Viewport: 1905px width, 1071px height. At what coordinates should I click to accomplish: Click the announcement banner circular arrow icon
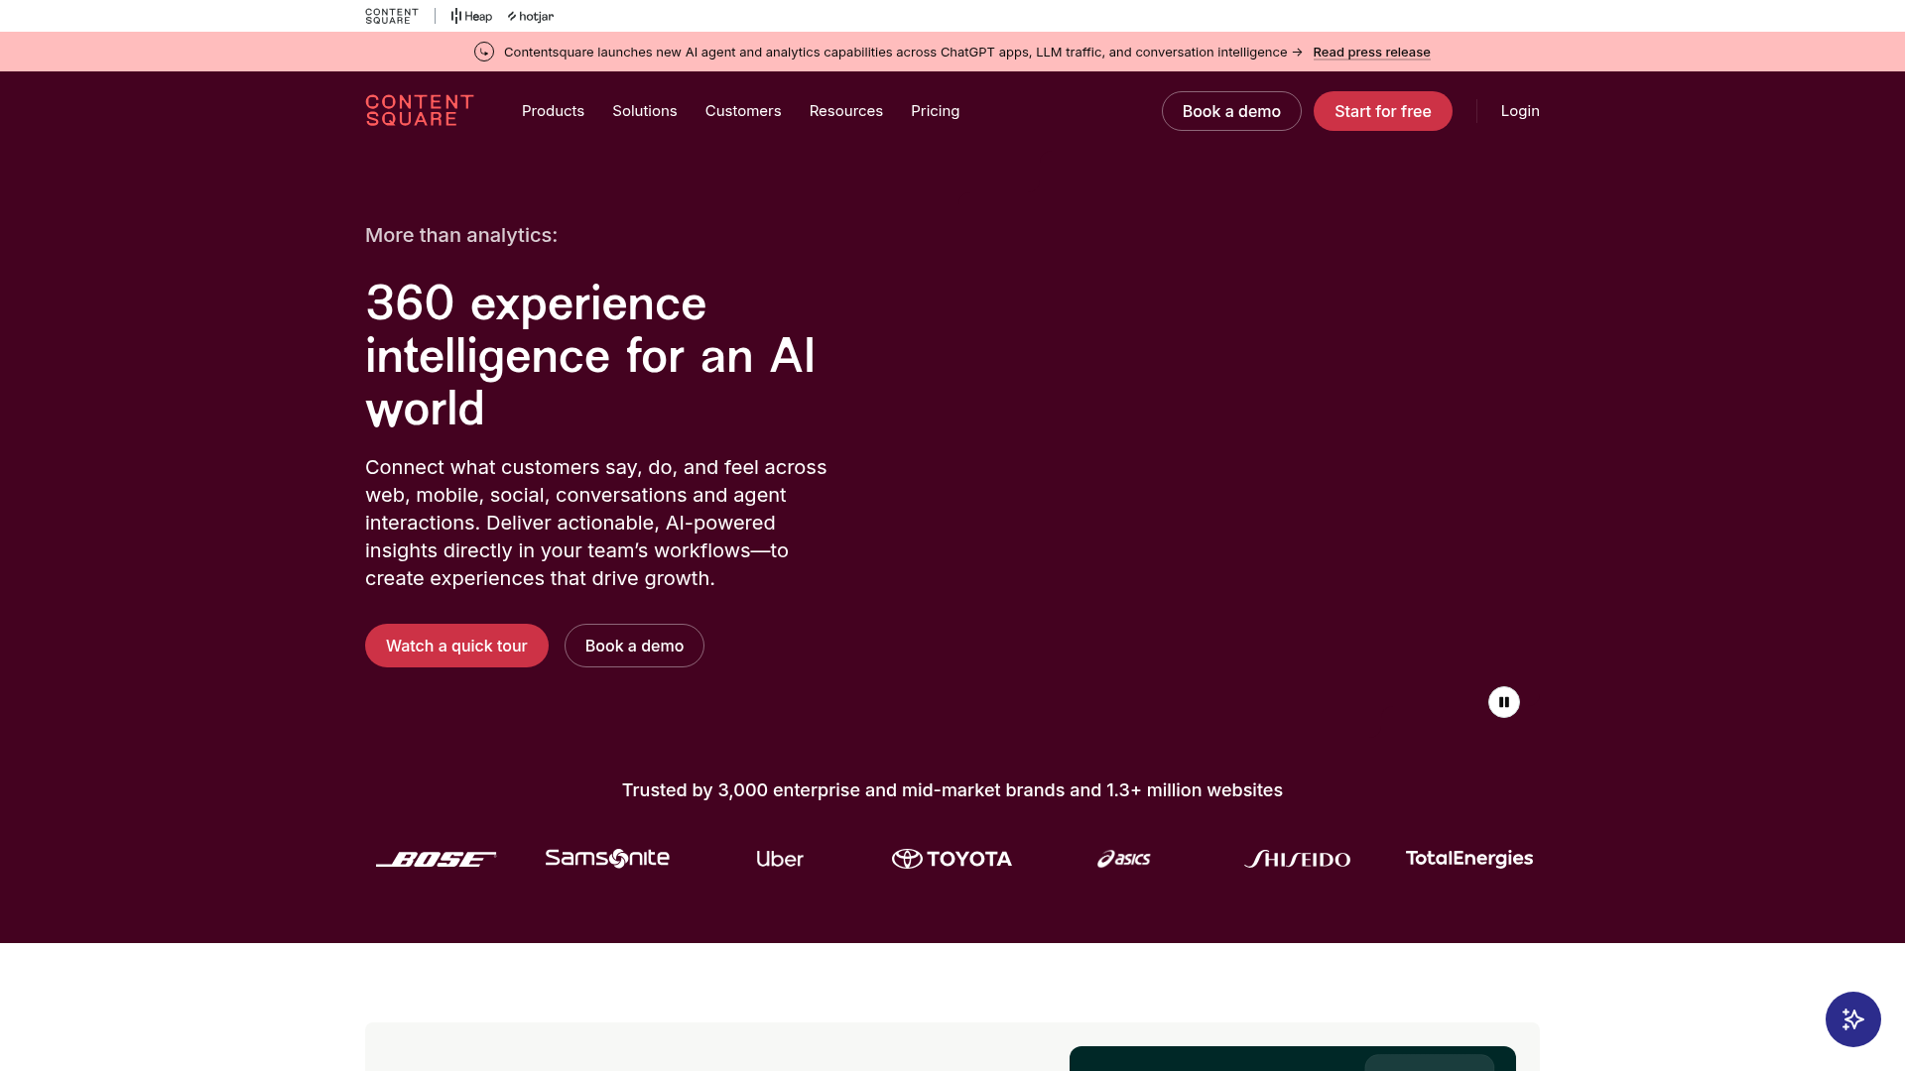click(484, 52)
